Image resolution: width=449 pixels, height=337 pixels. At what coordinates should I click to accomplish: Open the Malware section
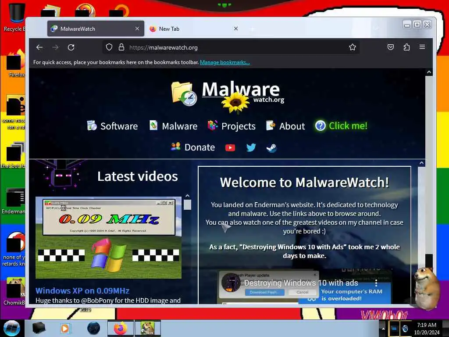(x=173, y=126)
